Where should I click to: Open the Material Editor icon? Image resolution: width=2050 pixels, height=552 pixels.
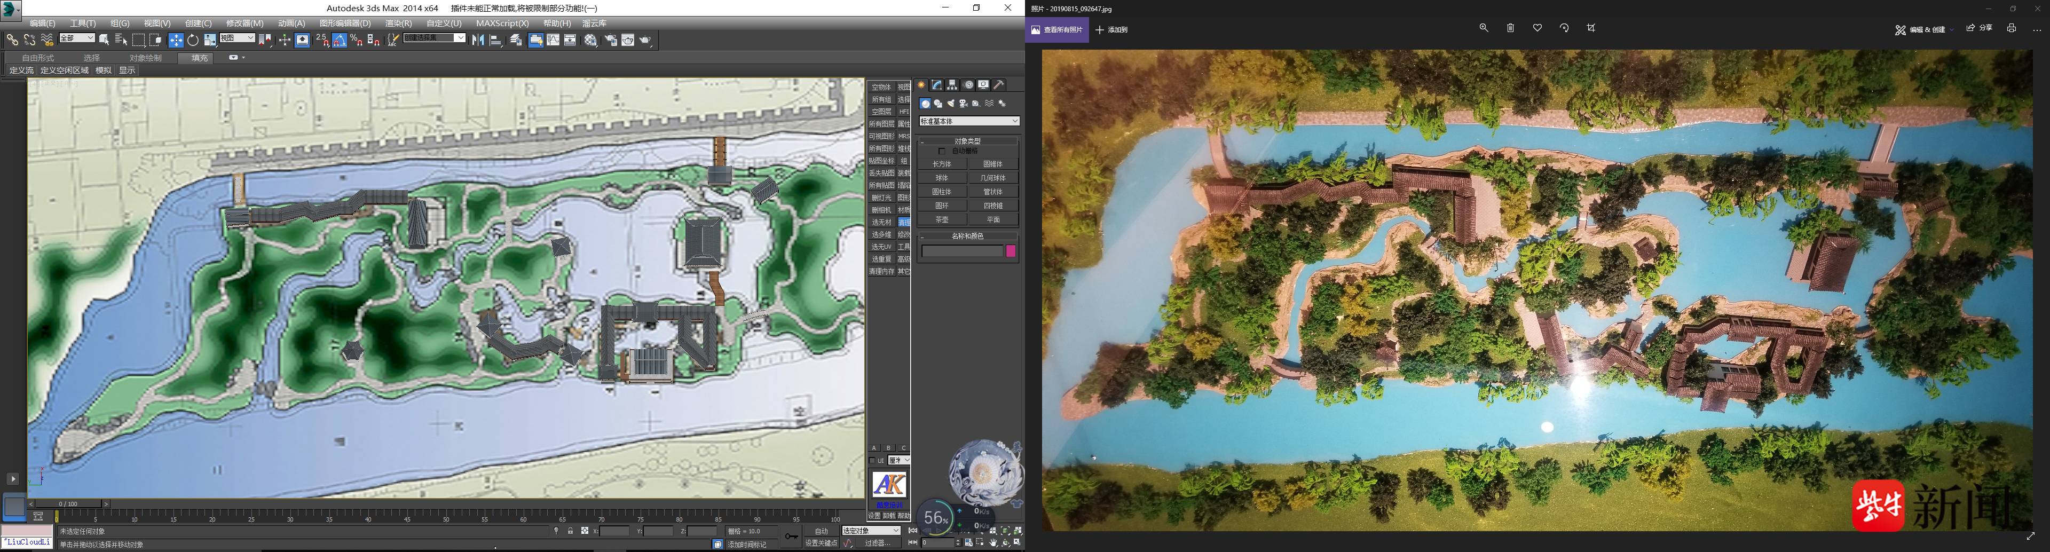[x=590, y=40]
